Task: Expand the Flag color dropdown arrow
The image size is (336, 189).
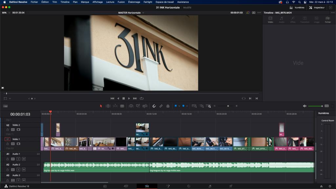Action: pyautogui.click(x=179, y=106)
